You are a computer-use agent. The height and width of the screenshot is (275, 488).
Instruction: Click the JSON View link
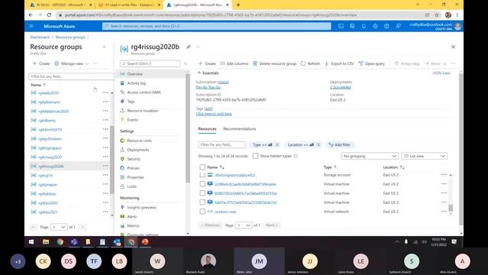441,73
